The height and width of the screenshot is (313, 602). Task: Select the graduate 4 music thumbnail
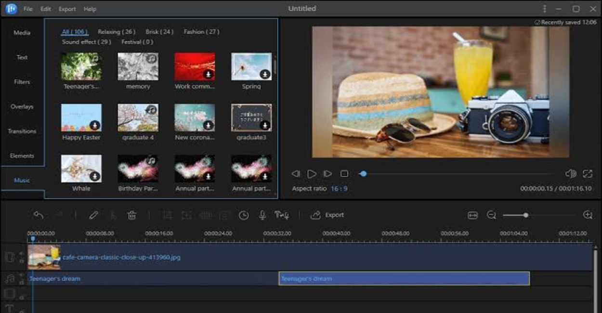click(x=138, y=117)
